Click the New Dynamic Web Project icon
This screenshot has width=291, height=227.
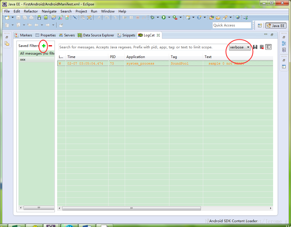click(188, 17)
